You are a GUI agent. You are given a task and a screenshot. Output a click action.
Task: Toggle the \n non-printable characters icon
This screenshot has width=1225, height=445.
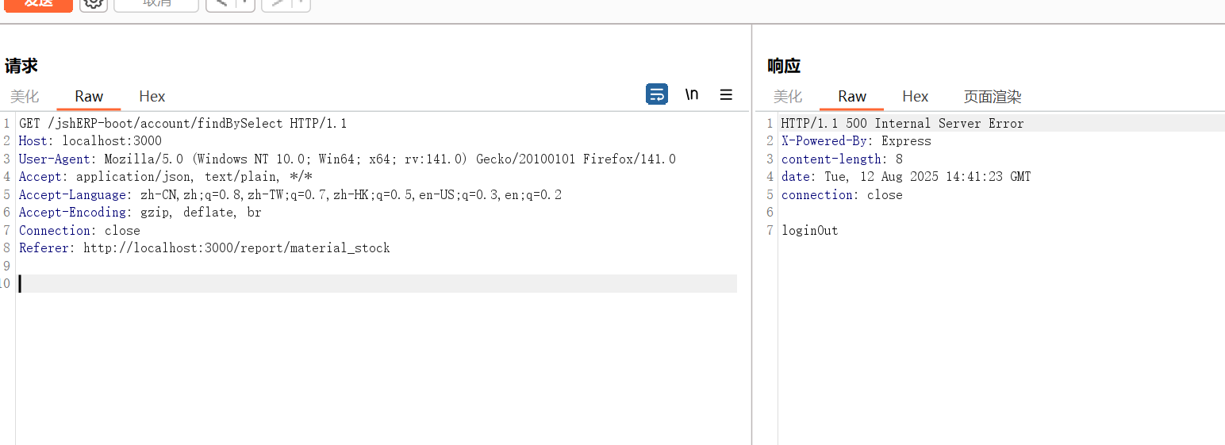pyautogui.click(x=692, y=94)
